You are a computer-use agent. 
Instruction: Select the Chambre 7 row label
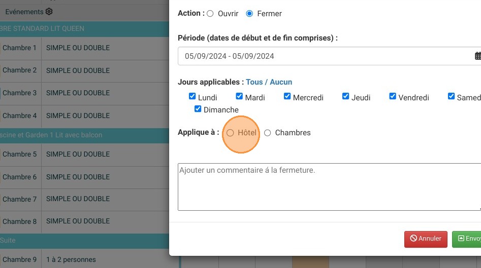20,200
